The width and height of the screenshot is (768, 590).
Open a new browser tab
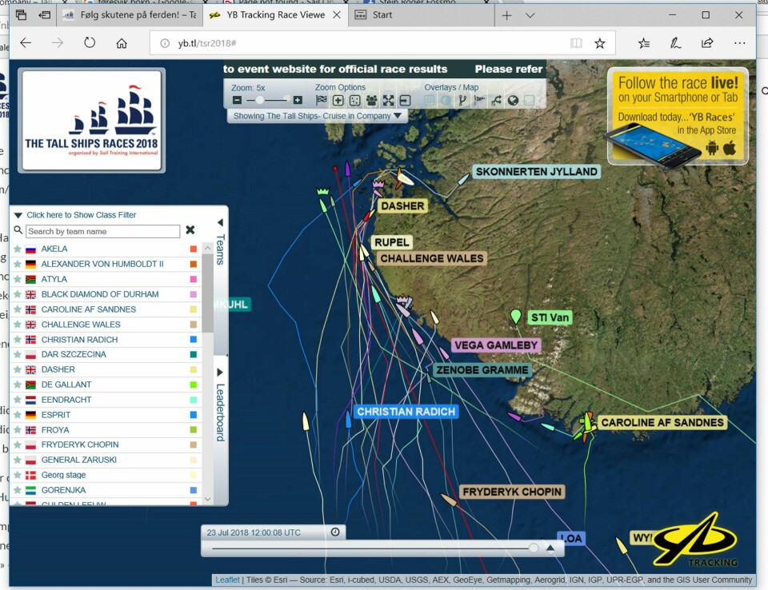[507, 16]
